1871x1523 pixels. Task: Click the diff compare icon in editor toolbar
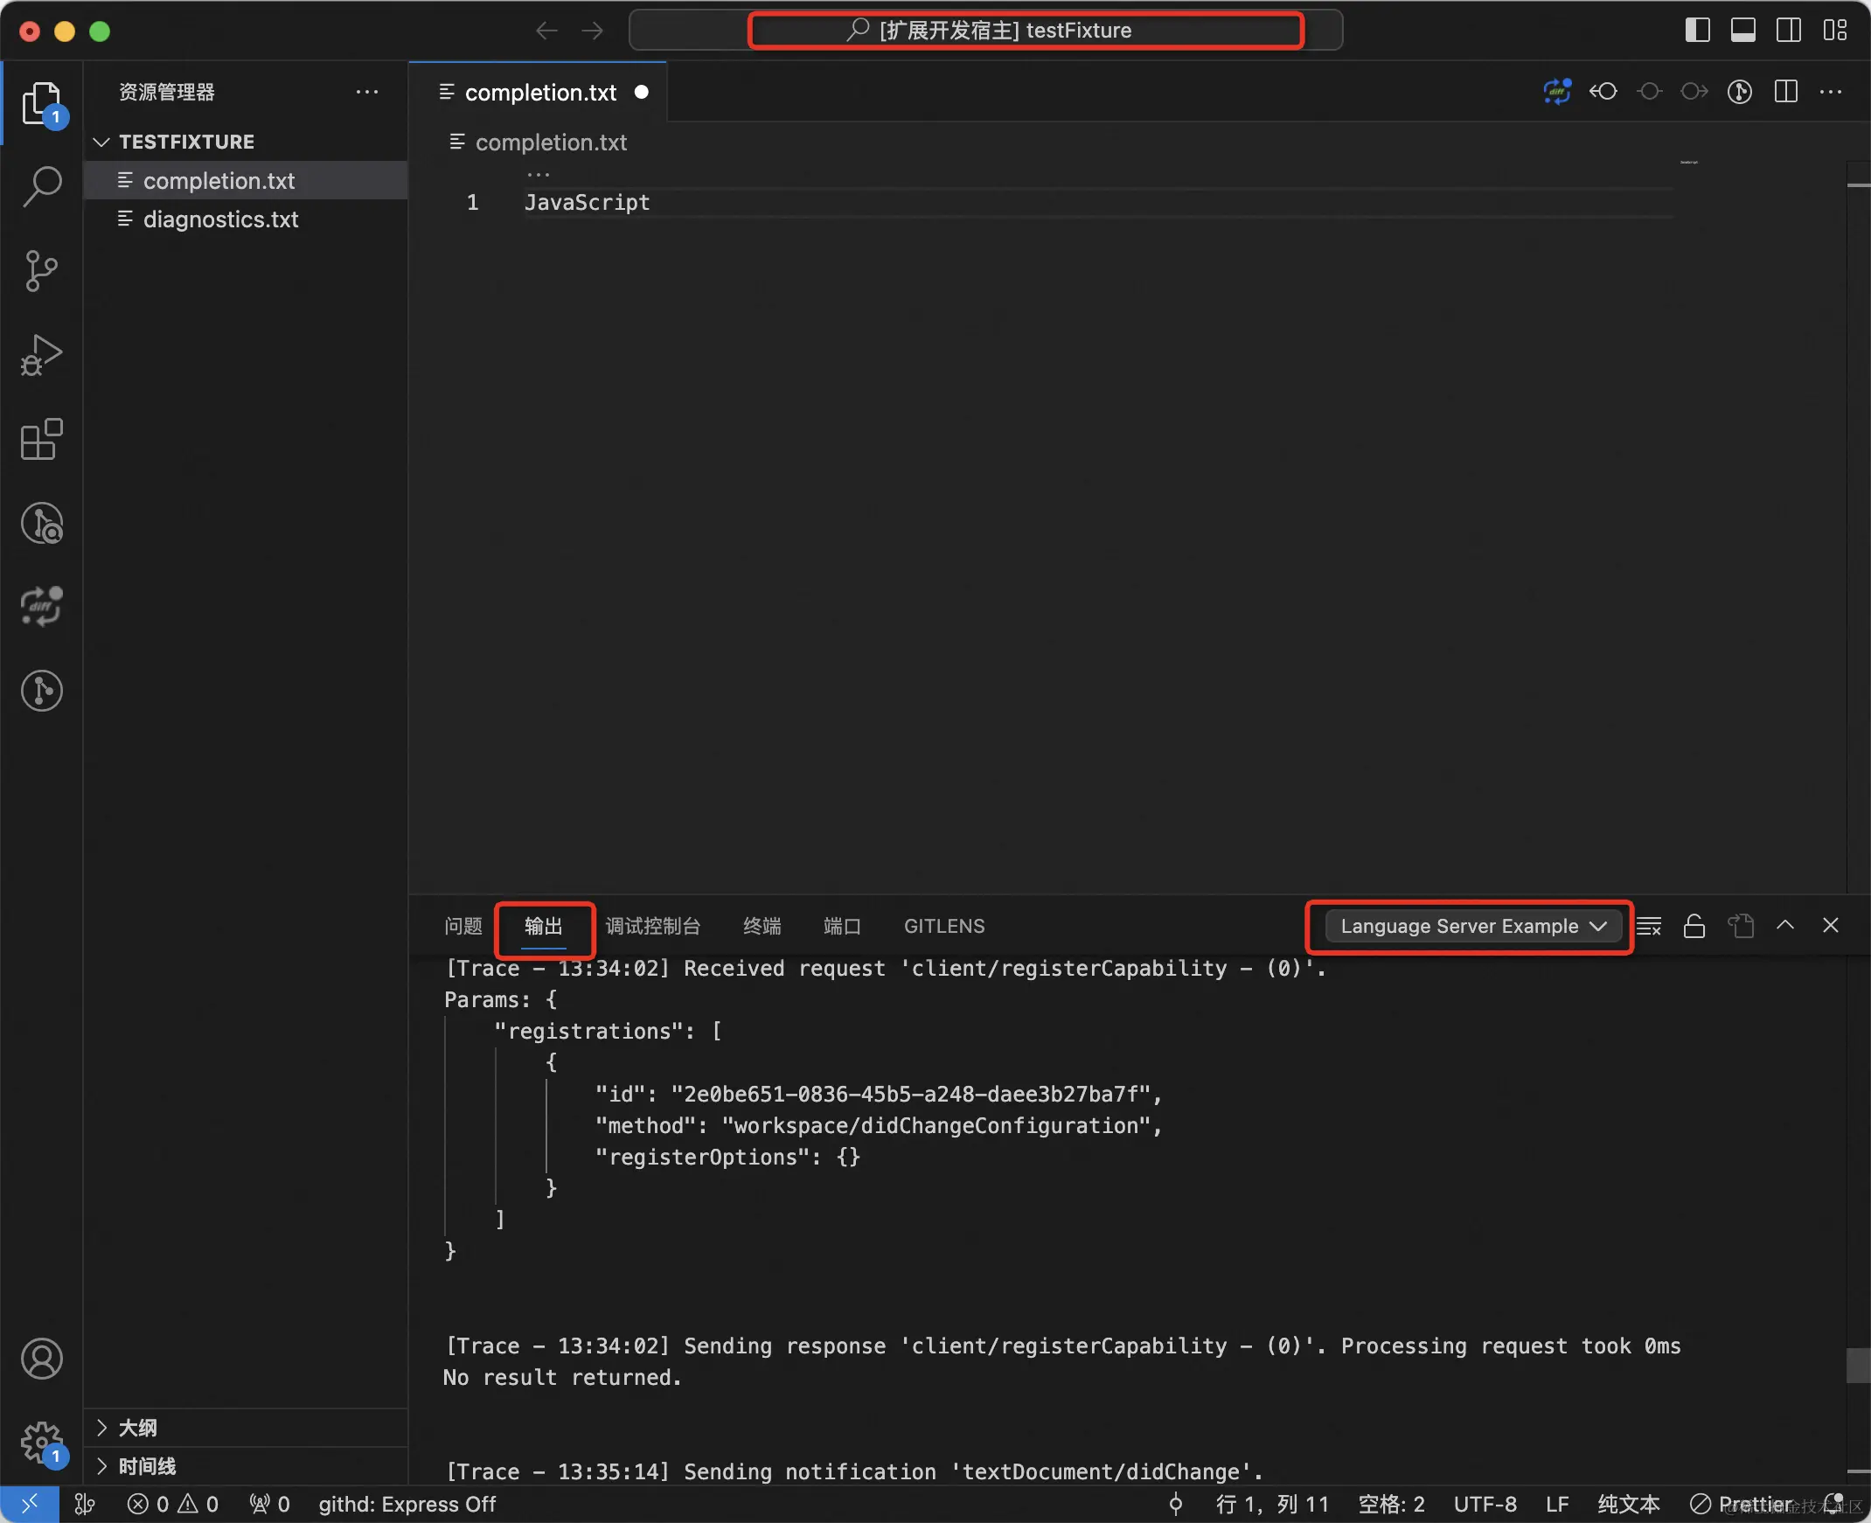coord(1557,91)
